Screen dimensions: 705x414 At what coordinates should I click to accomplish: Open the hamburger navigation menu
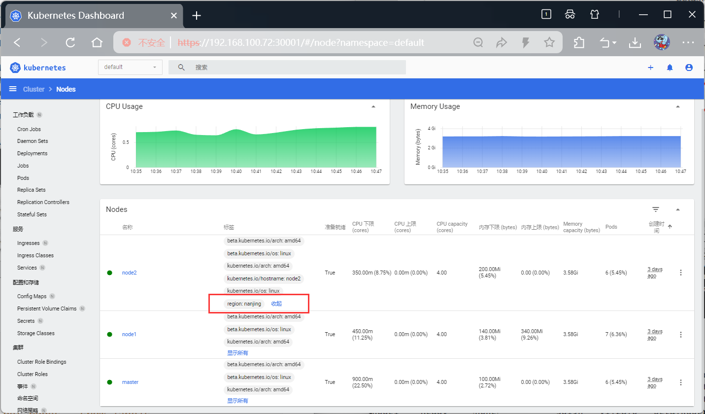(x=13, y=89)
